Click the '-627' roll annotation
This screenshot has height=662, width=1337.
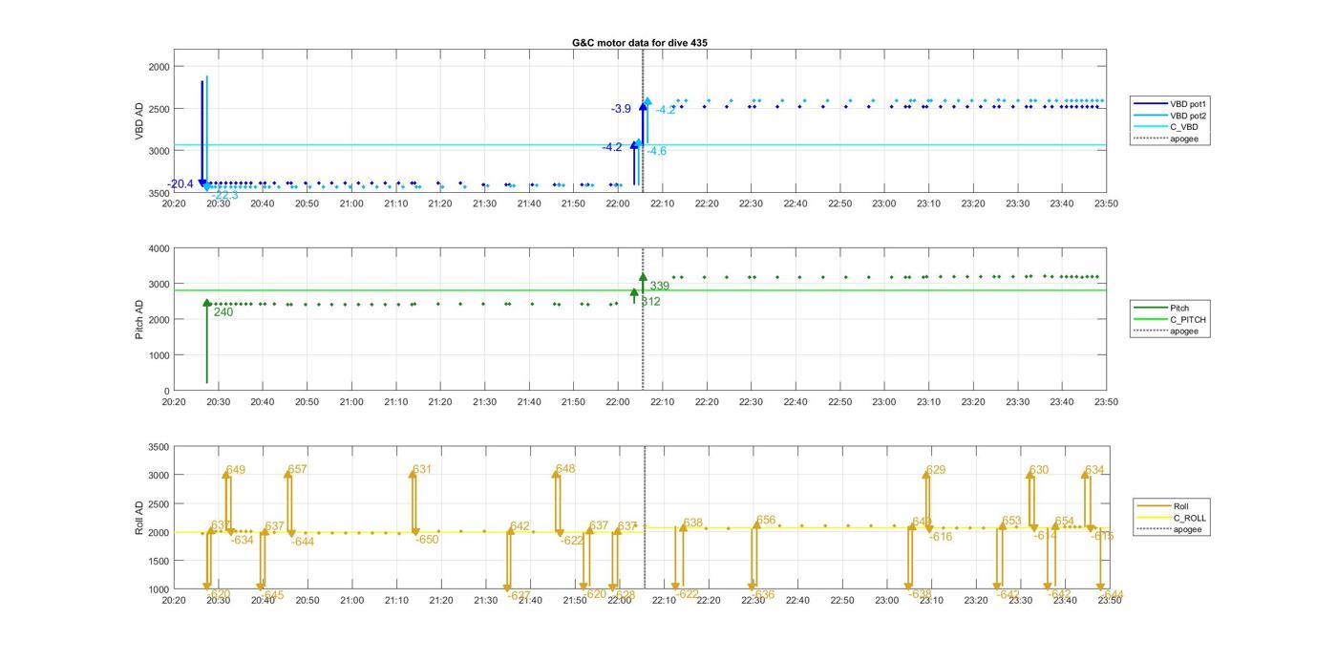click(x=519, y=595)
